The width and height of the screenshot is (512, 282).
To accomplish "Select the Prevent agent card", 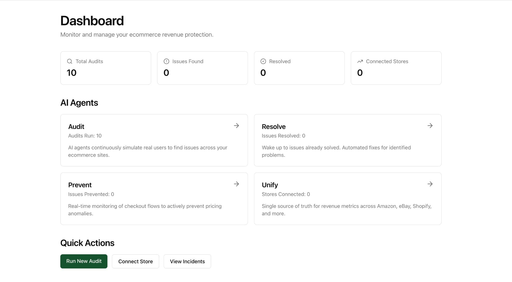I will [x=154, y=199].
